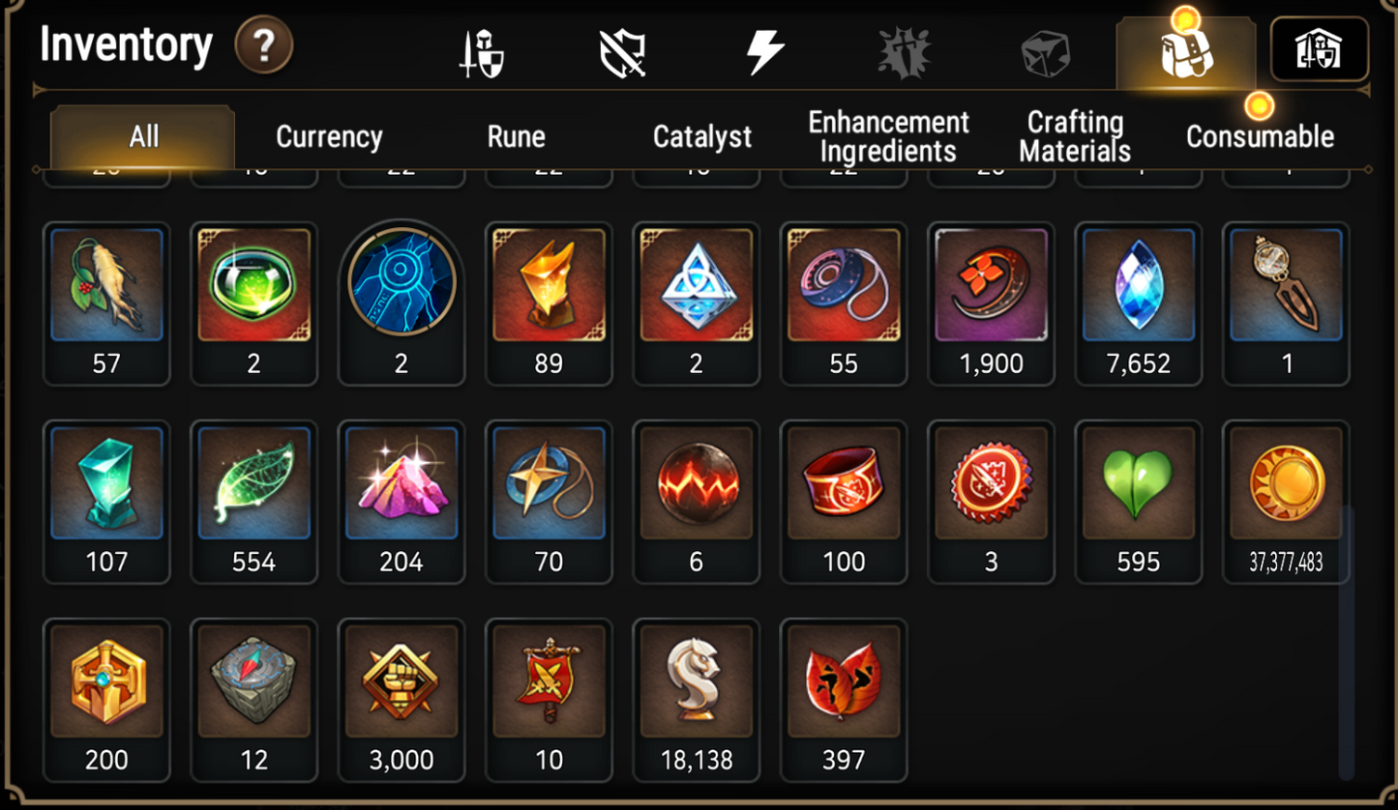Select the white knight chess piece item
This screenshot has height=810, width=1398.
point(697,700)
